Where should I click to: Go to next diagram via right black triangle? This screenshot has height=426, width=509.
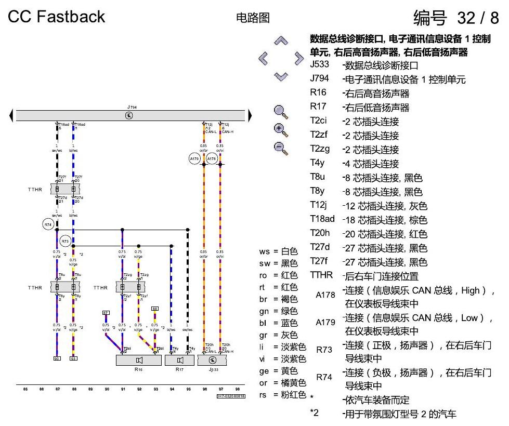click(250, 115)
